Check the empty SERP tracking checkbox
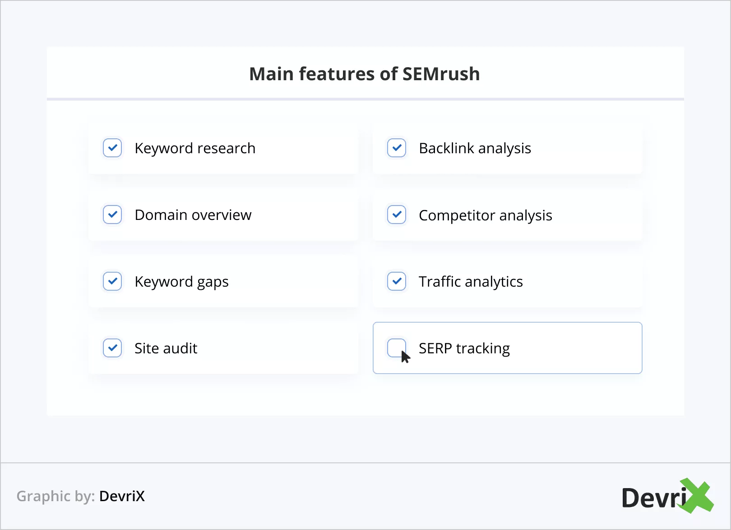Viewport: 731px width, 530px height. click(x=396, y=347)
